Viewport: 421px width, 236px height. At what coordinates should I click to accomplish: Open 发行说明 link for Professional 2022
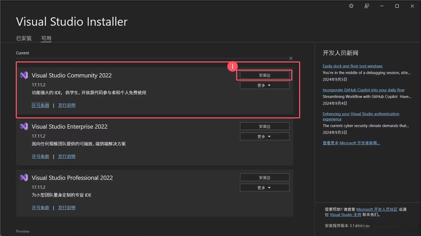point(67,208)
